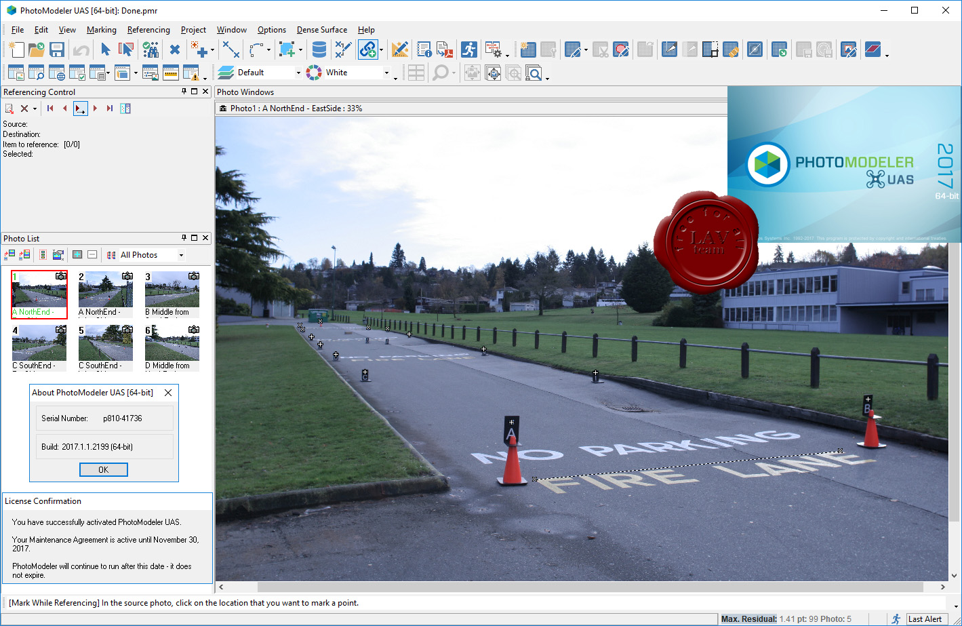Viewport: 962px width, 626px height.
Task: Pin the Referencing Control panel
Action: 184,92
